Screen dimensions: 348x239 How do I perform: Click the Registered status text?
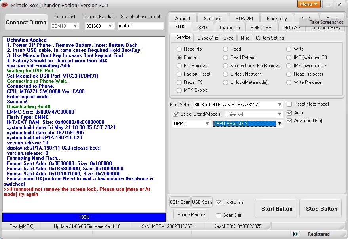[319, 234]
